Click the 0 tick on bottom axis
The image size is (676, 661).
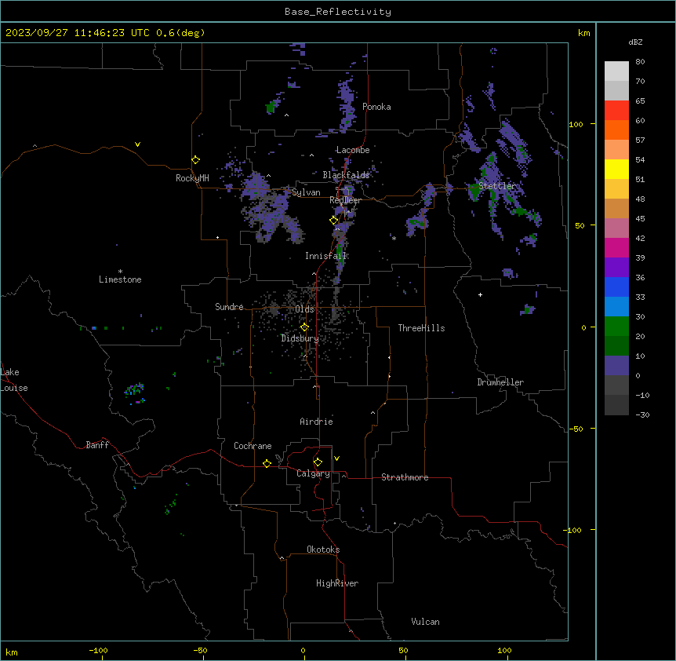click(x=303, y=650)
